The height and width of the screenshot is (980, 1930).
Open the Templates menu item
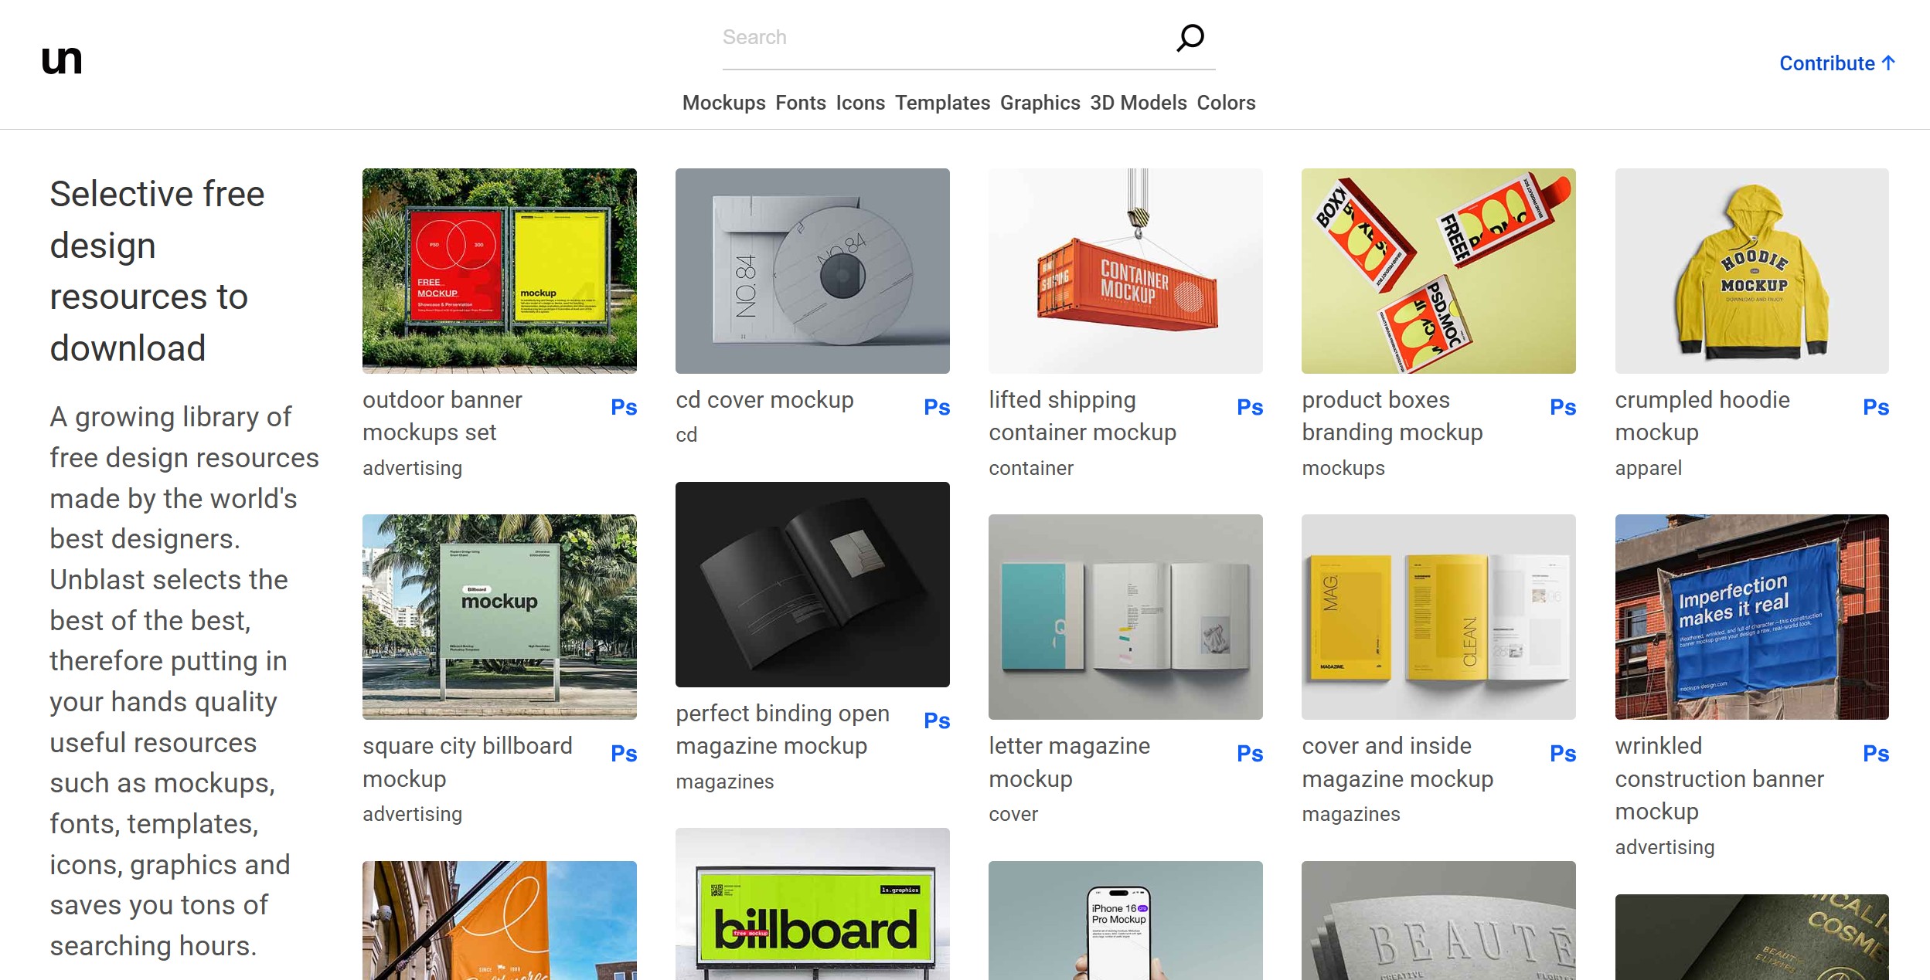pyautogui.click(x=942, y=103)
